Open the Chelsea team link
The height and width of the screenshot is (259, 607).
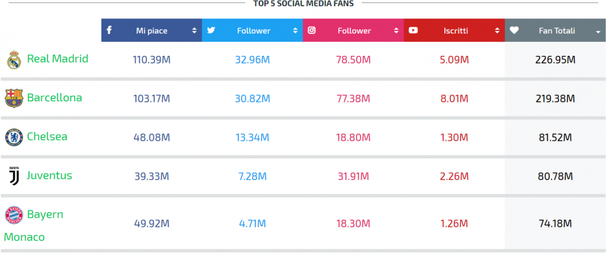point(47,136)
